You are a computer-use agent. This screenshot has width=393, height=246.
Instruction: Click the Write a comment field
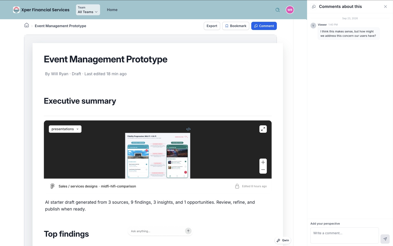tap(345, 235)
